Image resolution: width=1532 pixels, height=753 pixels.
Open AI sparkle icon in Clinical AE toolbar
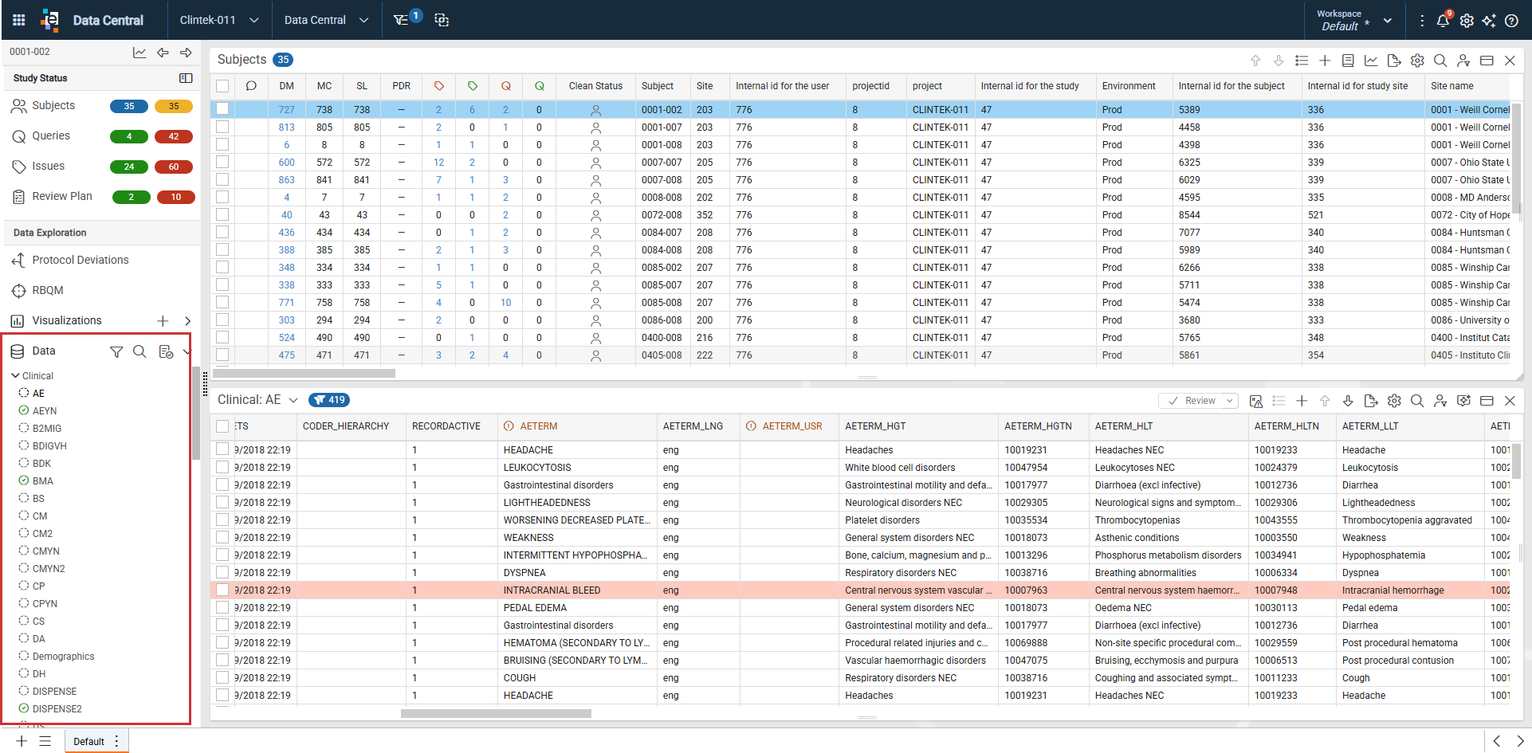click(1463, 401)
